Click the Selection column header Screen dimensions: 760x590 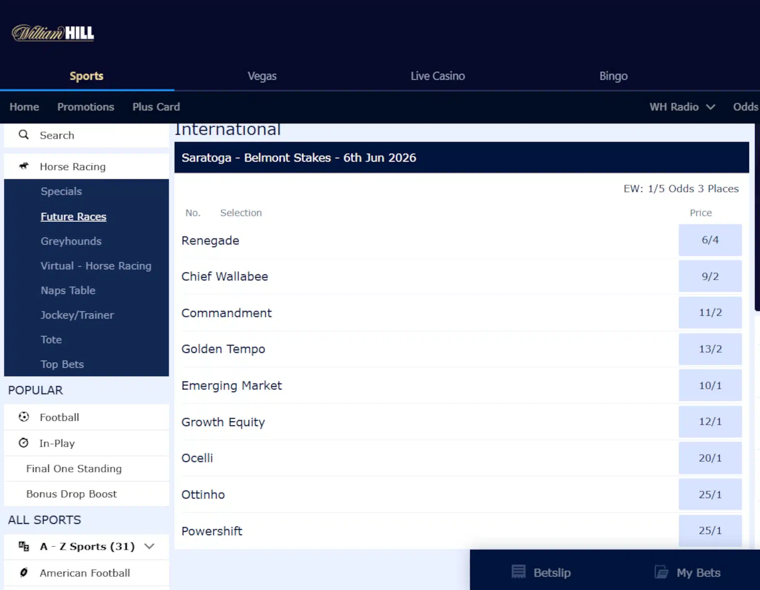tap(241, 213)
